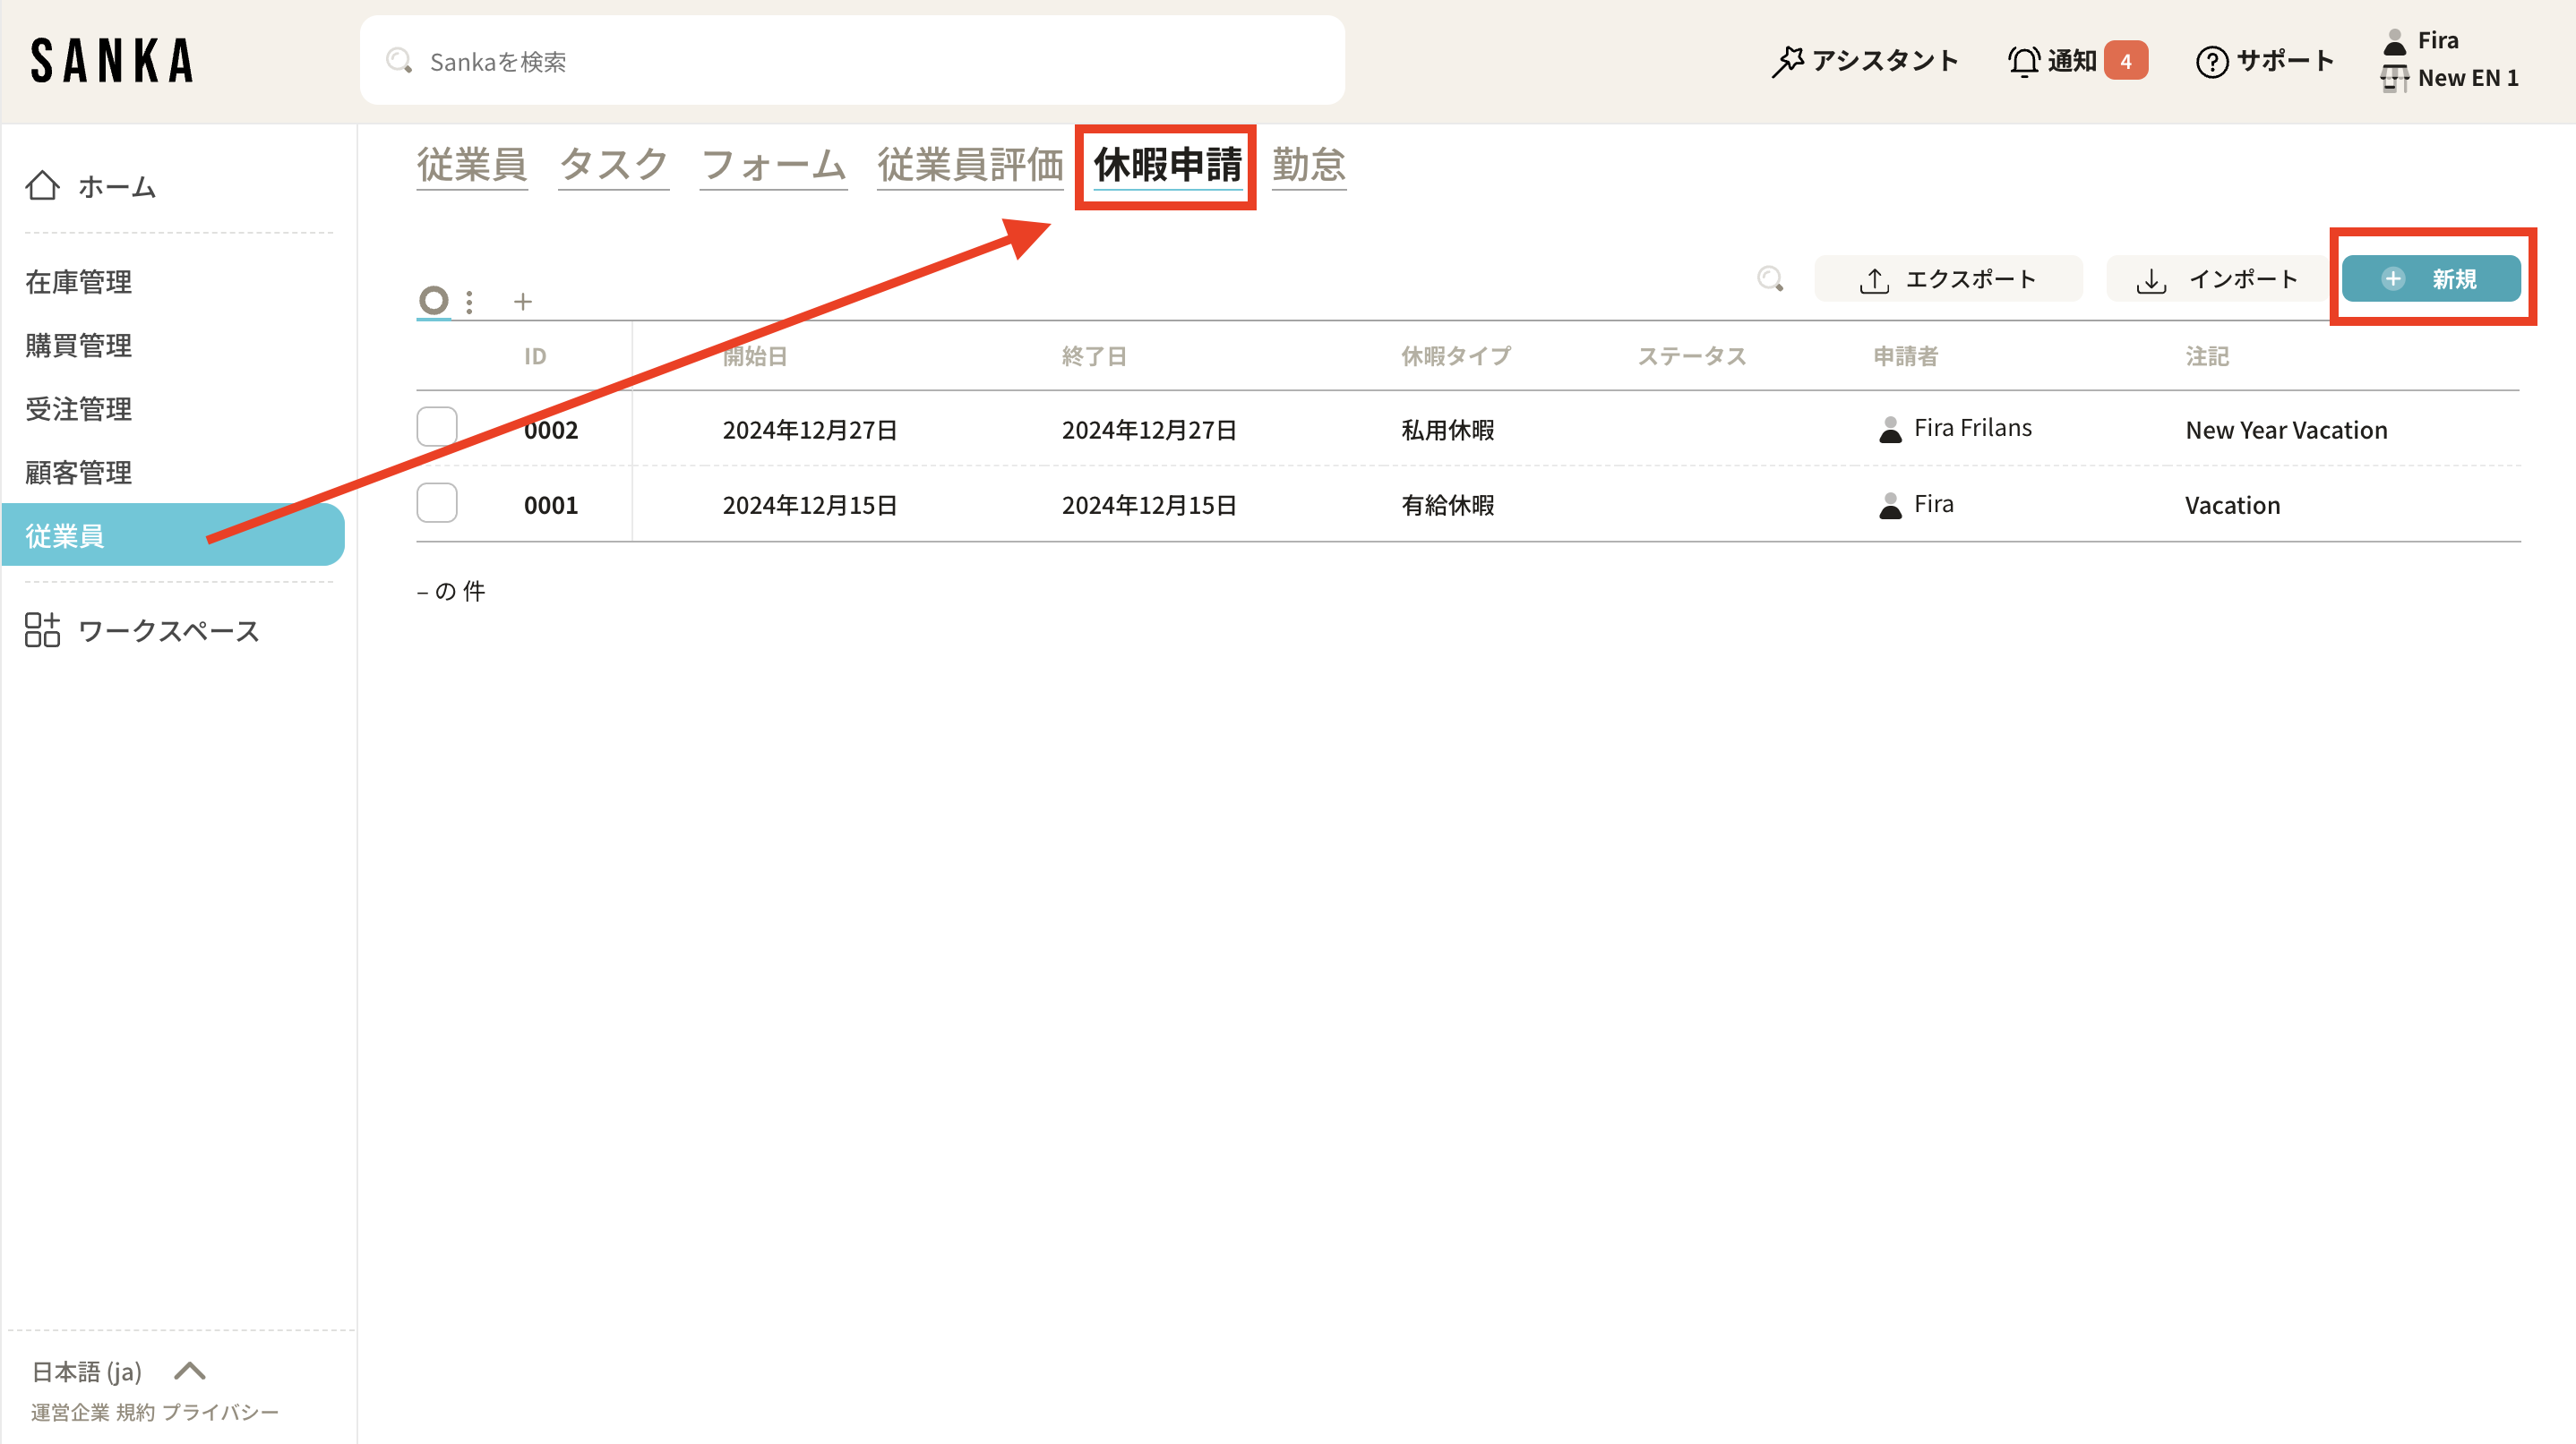Switch to the 勤怠 tab

[1308, 165]
